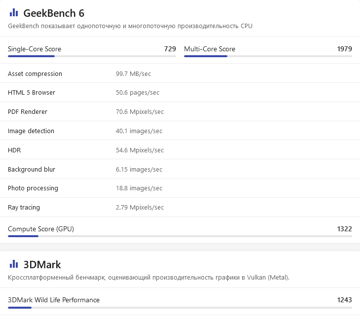Click the 3DMark Wild Life Performance bar
Viewport: 360px width, 320px height.
[180, 307]
